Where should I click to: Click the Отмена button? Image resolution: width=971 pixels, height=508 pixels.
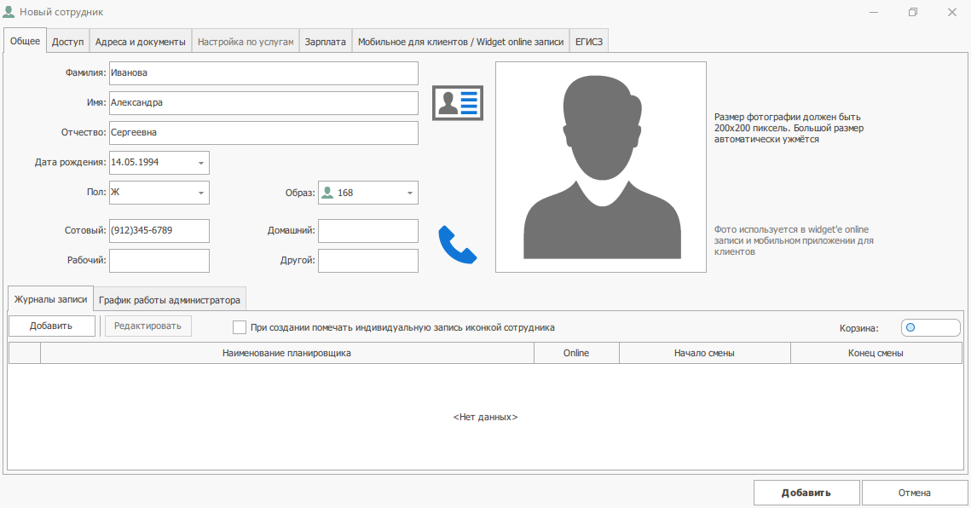point(914,493)
